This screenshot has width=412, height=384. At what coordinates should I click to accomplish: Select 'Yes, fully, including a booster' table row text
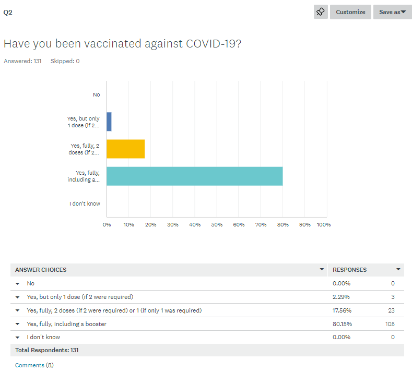click(x=66, y=325)
